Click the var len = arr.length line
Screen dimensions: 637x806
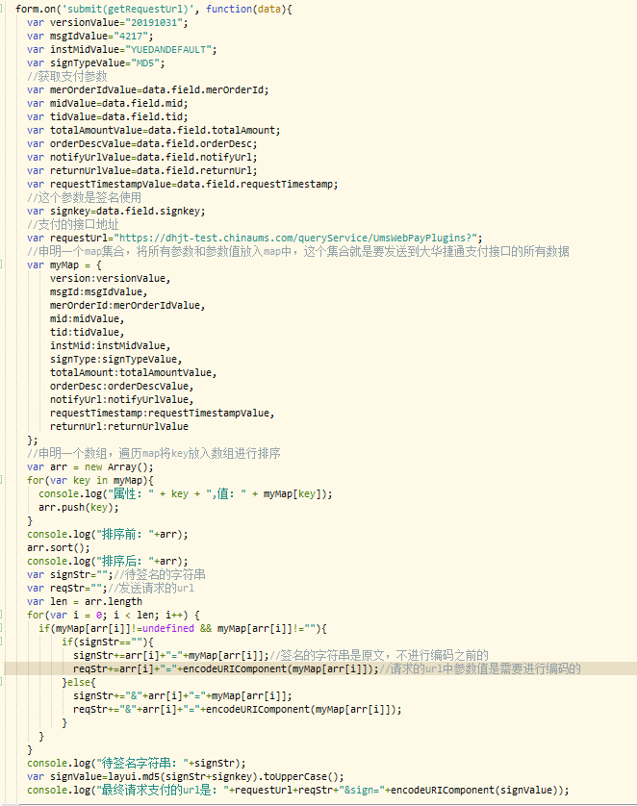click(x=85, y=601)
